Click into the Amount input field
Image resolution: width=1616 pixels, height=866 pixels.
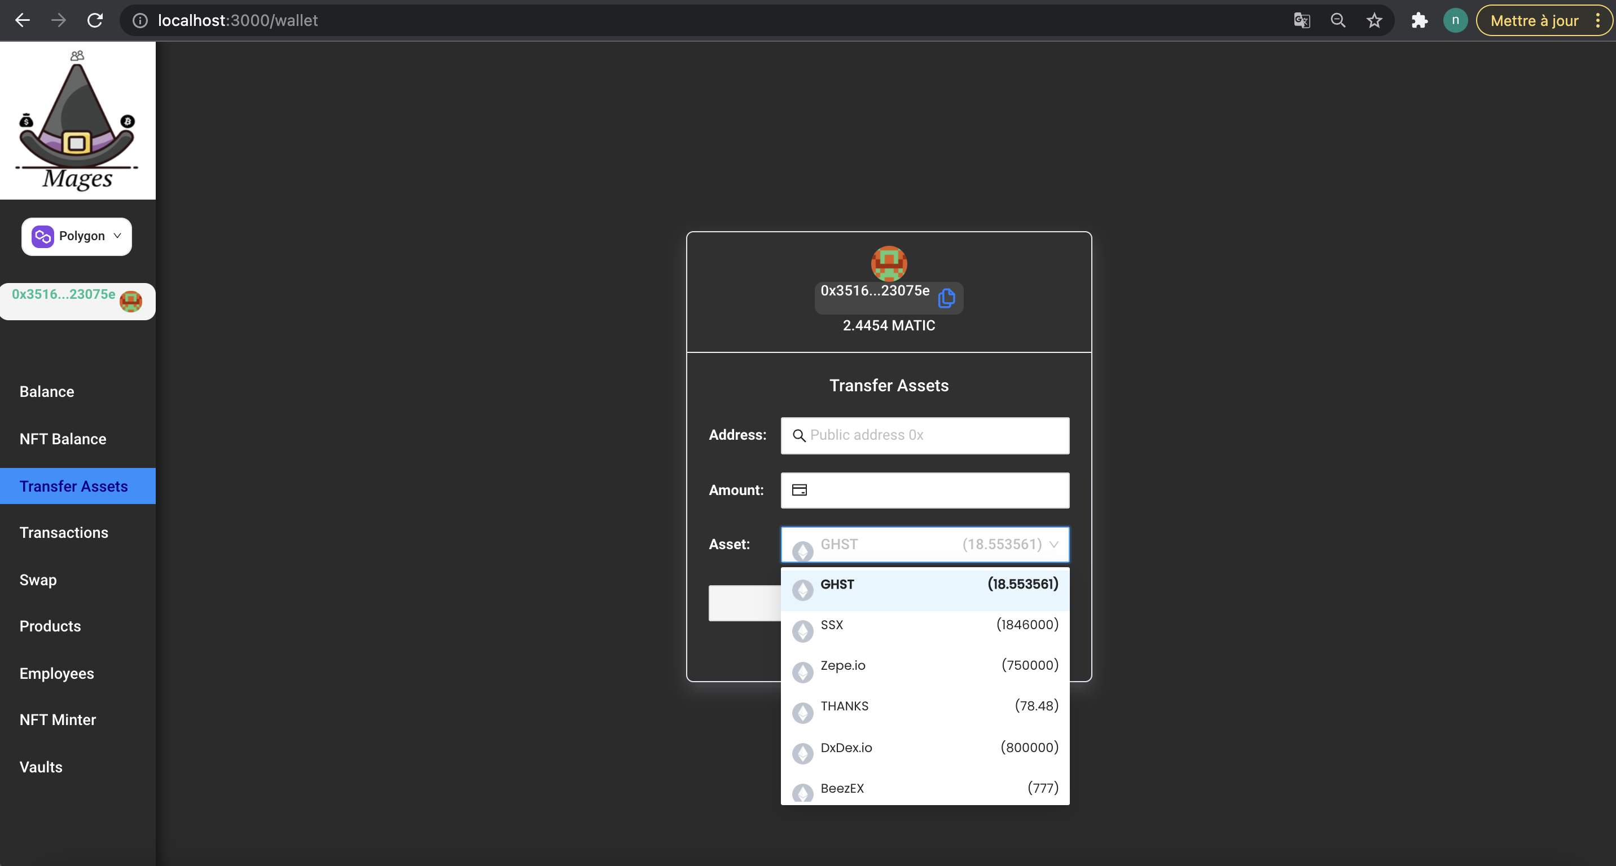(x=935, y=490)
